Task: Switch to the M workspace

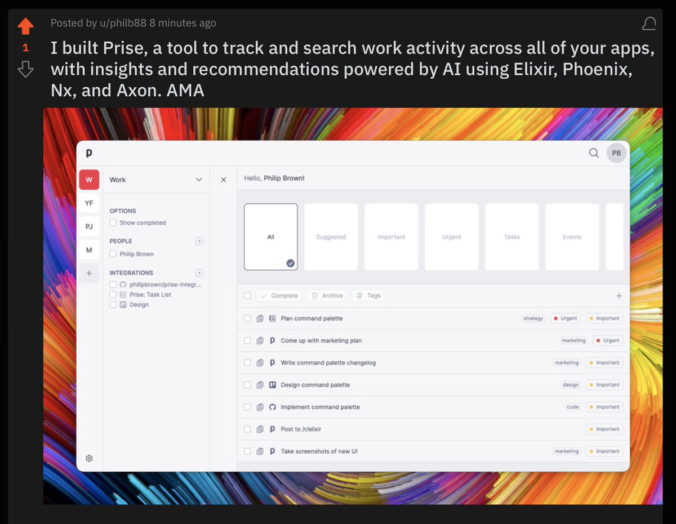Action: 89,250
